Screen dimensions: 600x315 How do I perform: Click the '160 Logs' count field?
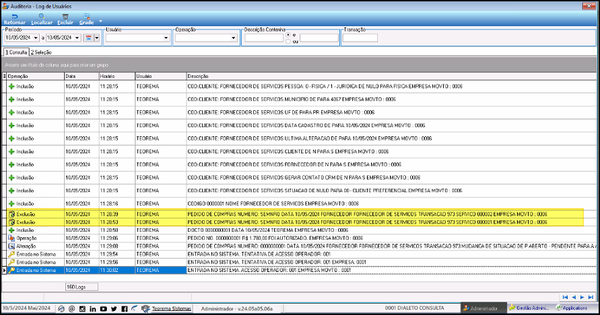81,287
